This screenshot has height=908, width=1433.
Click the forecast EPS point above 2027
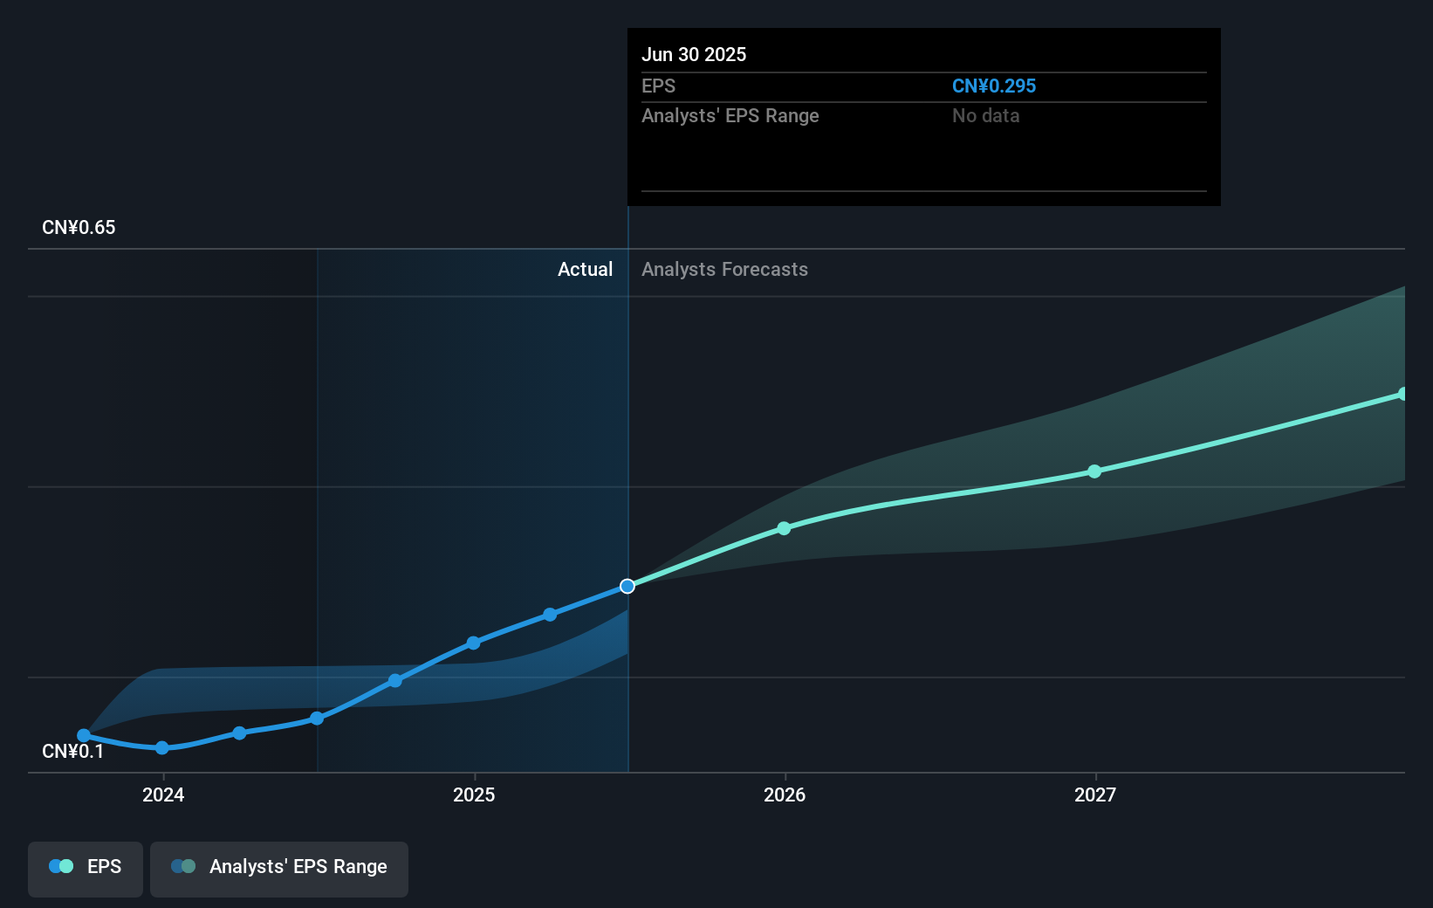point(1094,471)
